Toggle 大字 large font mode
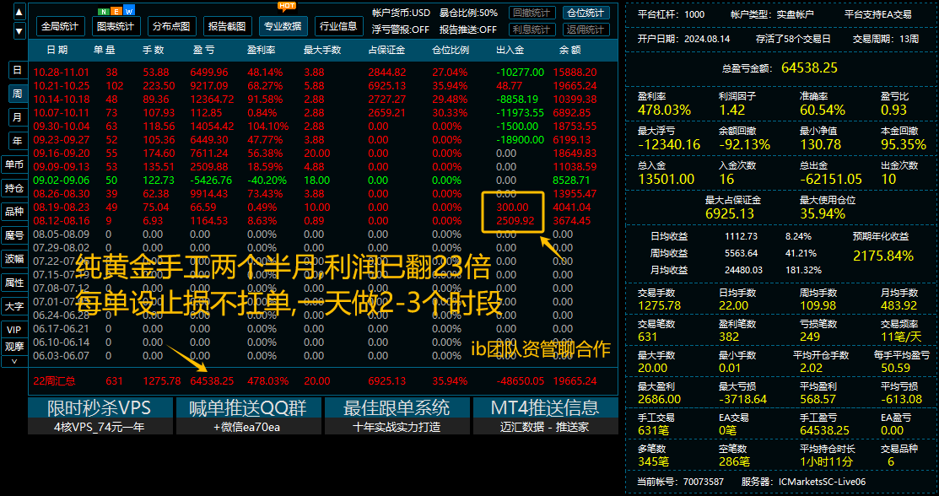 pos(14,306)
